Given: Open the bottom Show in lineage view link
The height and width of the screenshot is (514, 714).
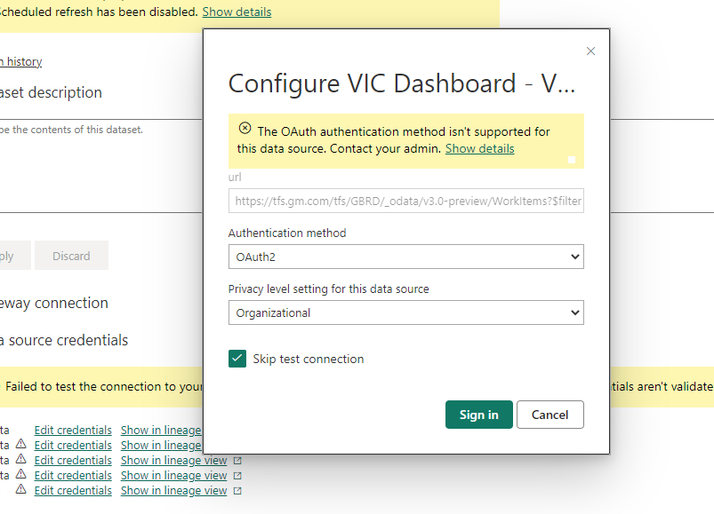Looking at the screenshot, I should pos(173,490).
